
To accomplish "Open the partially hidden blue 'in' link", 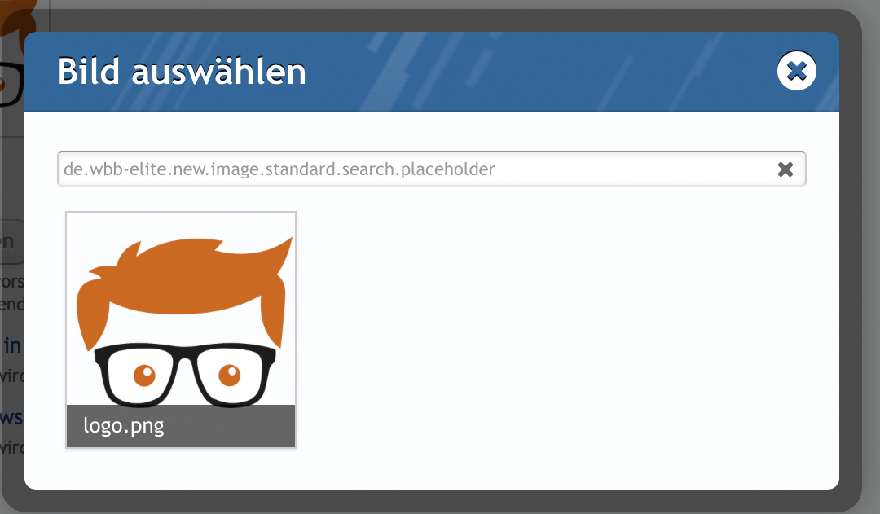I will point(12,345).
